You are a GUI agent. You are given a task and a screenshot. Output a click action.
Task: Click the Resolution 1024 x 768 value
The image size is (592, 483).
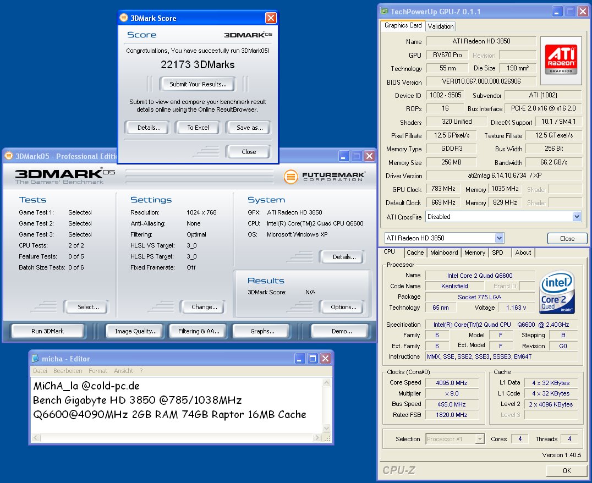click(201, 212)
